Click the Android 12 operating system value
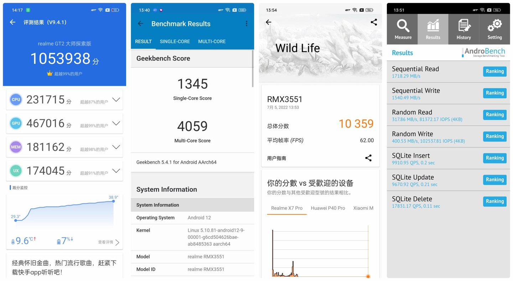Viewport: 513px width, 281px height. (199, 218)
